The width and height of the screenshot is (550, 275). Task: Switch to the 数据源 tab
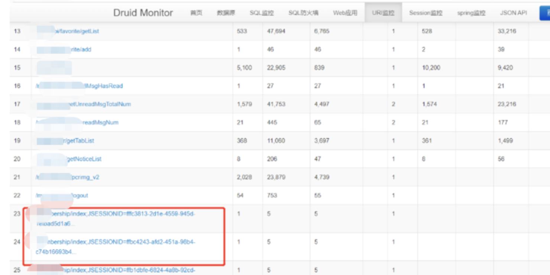pyautogui.click(x=226, y=13)
